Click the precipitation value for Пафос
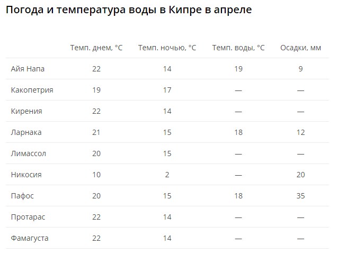Image resolution: width=355 pixels, height=254 pixels. coord(300,196)
